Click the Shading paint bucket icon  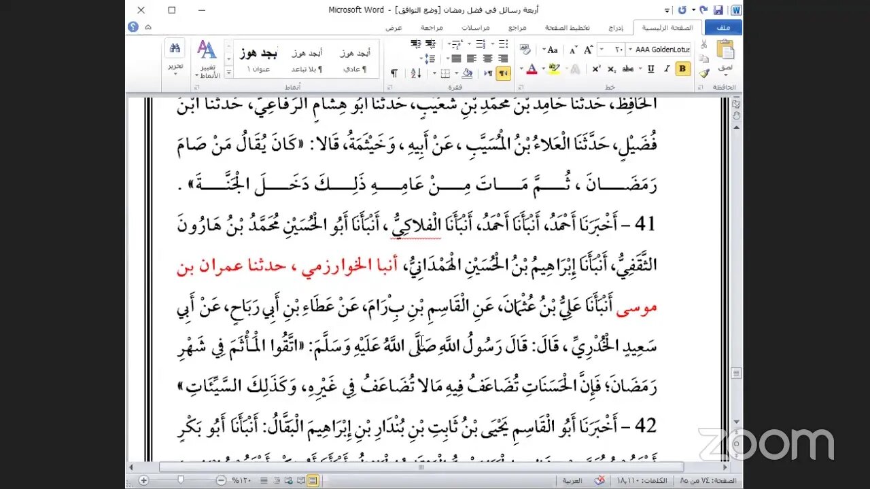467,73
